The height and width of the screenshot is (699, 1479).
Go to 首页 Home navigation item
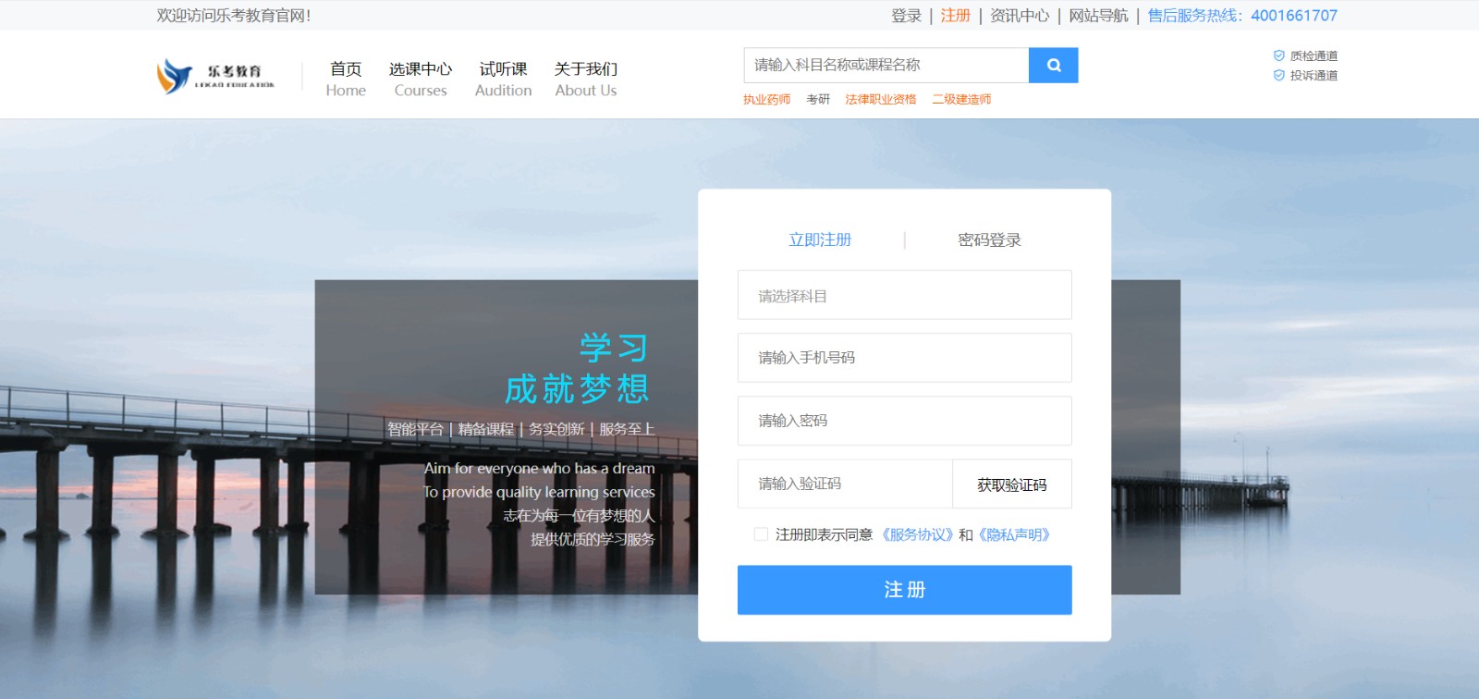346,79
